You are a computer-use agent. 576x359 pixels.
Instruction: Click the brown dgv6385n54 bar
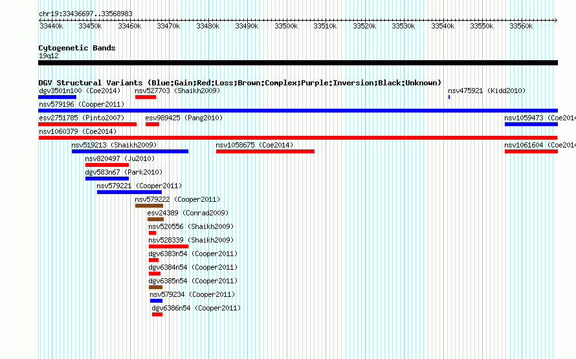(x=155, y=287)
